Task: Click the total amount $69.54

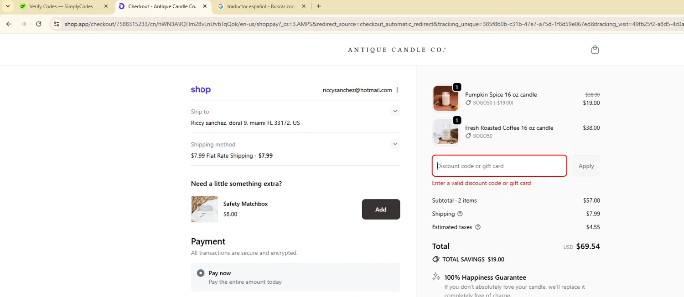Action: coord(588,246)
